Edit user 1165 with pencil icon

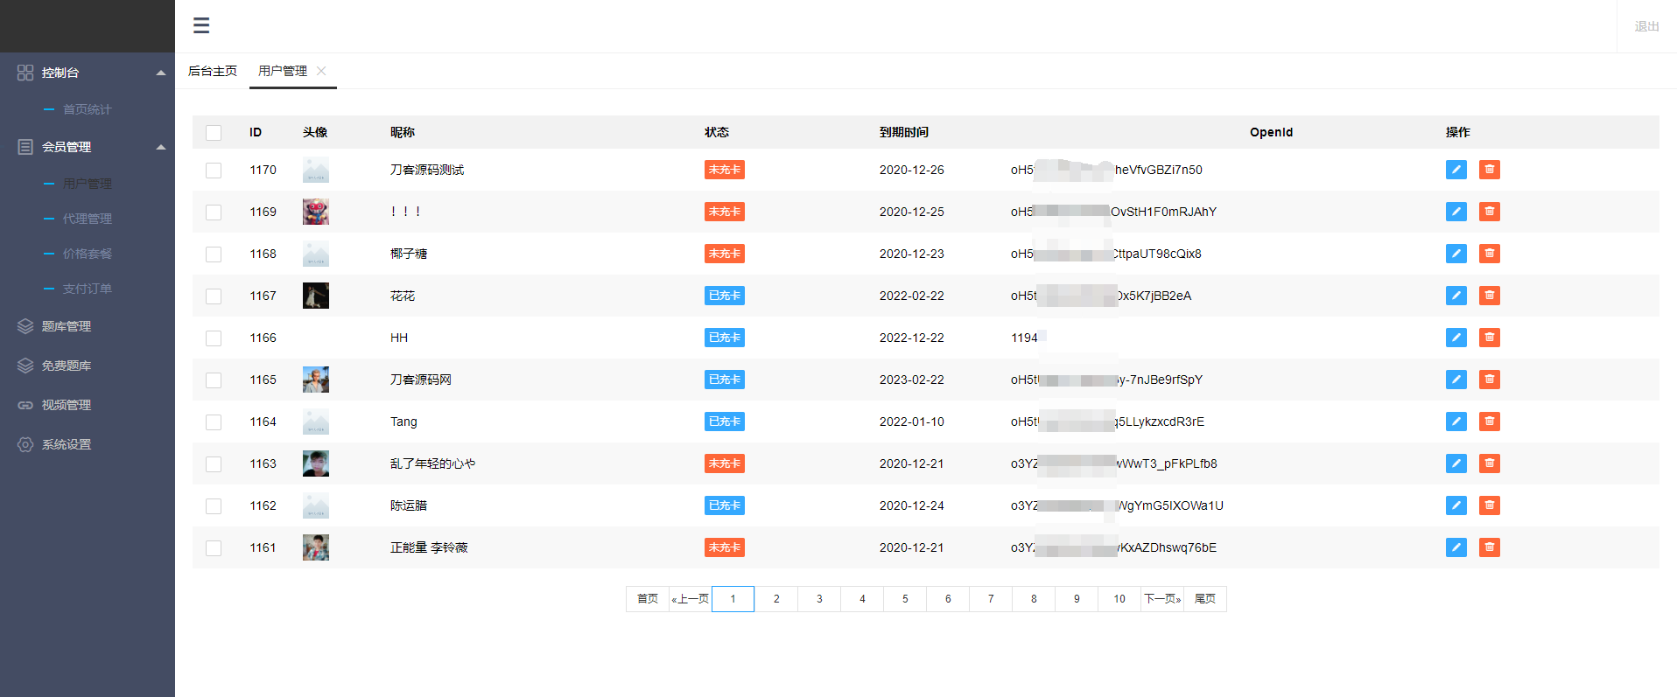(1456, 380)
